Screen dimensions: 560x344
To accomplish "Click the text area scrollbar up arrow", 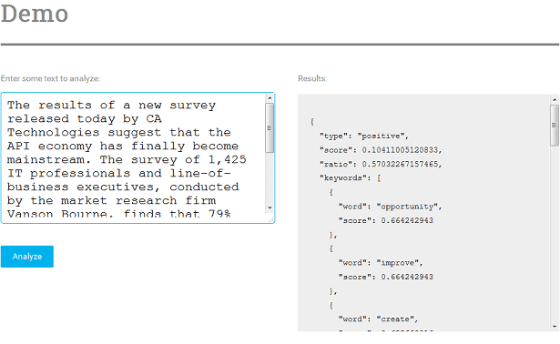I will click(x=270, y=97).
